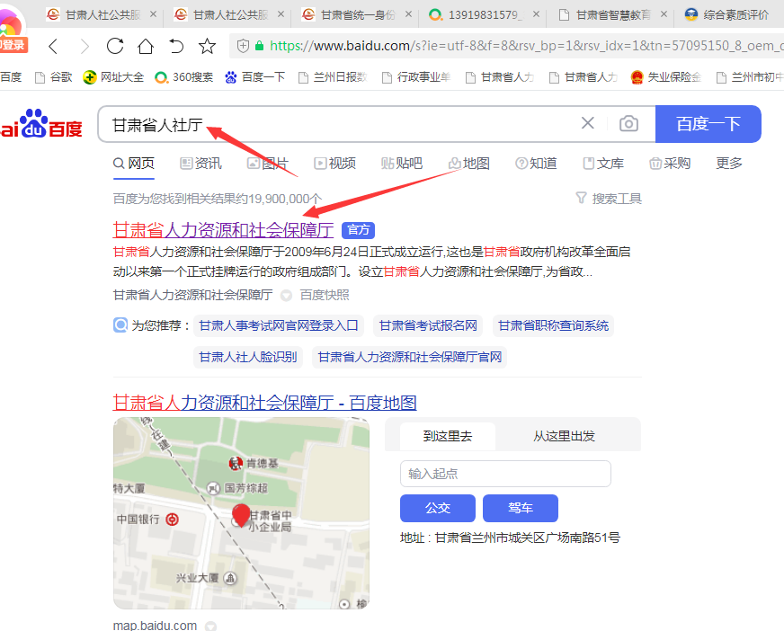Click the browser forward arrow

(x=85, y=47)
